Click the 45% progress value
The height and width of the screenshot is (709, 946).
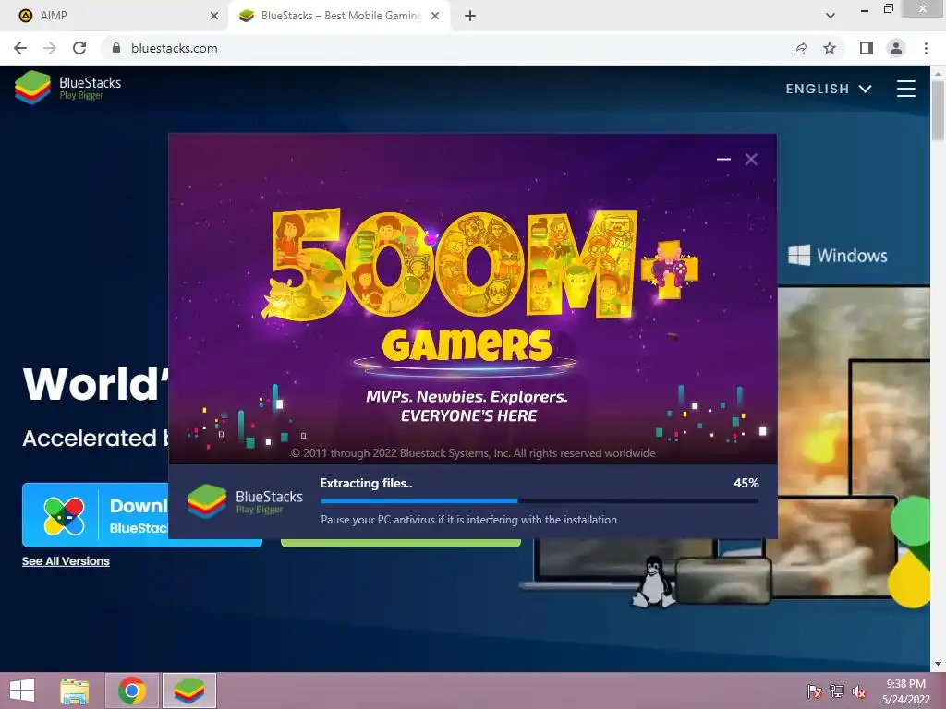click(x=746, y=483)
